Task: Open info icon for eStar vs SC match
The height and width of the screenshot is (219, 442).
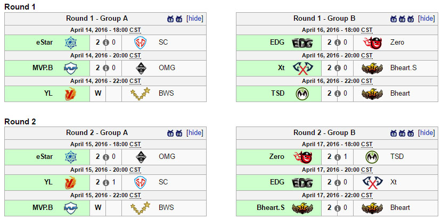Action: 106,43
